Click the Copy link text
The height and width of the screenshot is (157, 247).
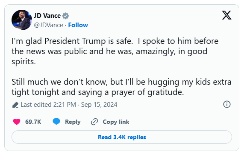[116, 122]
